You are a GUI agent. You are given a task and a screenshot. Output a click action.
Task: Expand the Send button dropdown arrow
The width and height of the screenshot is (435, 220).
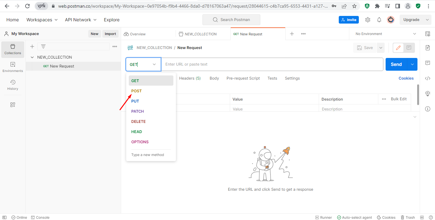click(412, 64)
